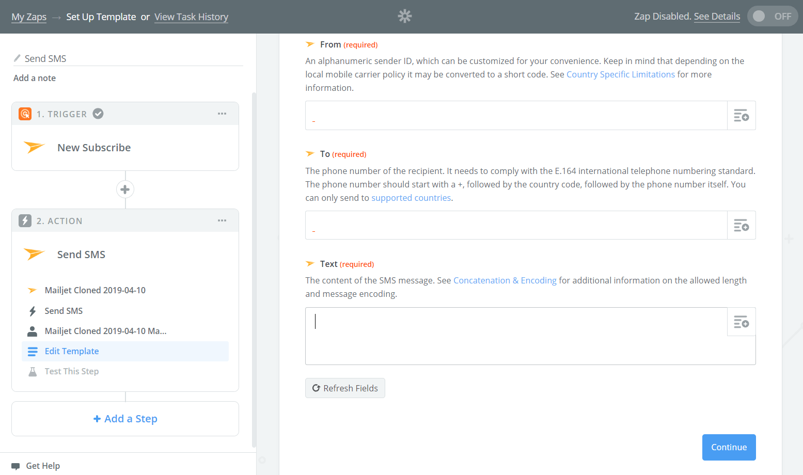
Task: Click the Send SMS Zap title field
Action: pos(128,58)
